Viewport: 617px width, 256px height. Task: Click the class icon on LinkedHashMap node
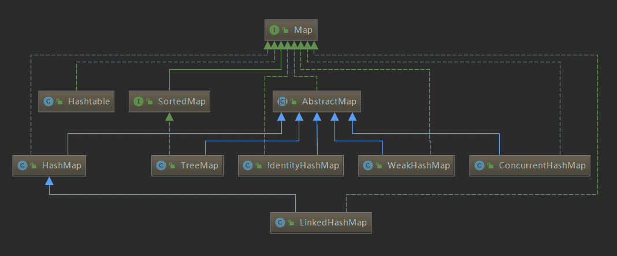280,222
